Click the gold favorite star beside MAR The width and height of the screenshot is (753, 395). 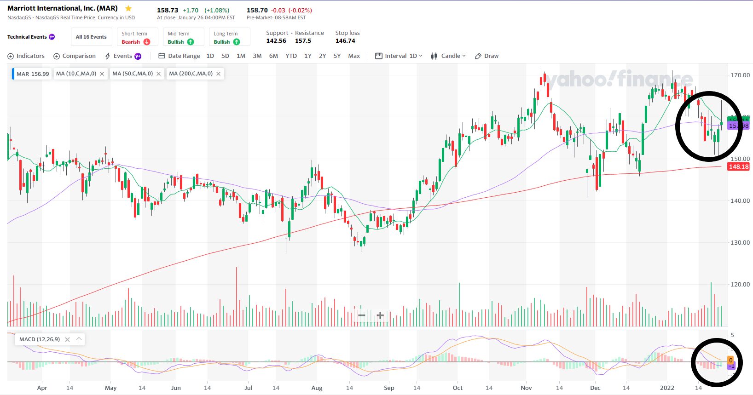tap(128, 8)
